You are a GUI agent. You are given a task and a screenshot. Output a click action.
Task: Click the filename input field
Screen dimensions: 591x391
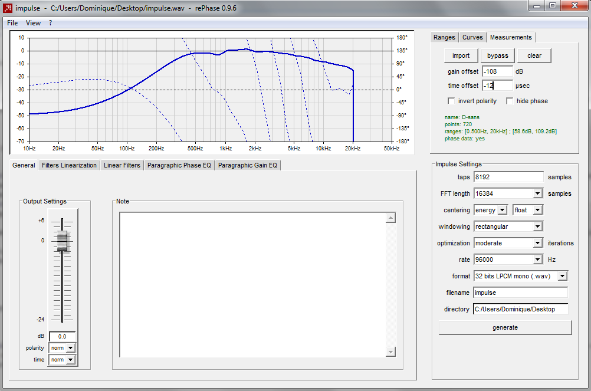pyautogui.click(x=521, y=293)
